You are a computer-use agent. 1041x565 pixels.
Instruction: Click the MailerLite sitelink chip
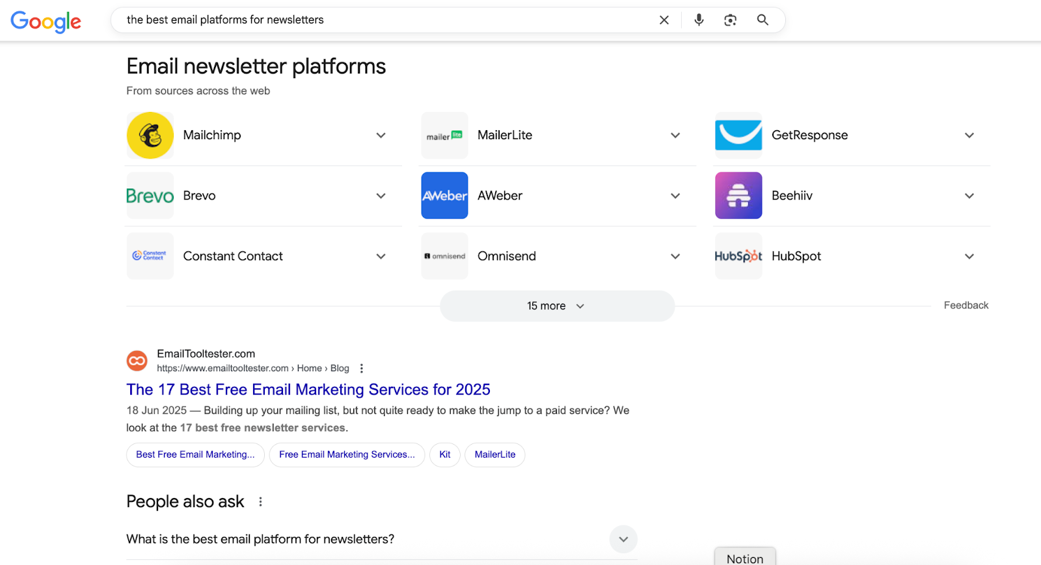[x=495, y=454]
